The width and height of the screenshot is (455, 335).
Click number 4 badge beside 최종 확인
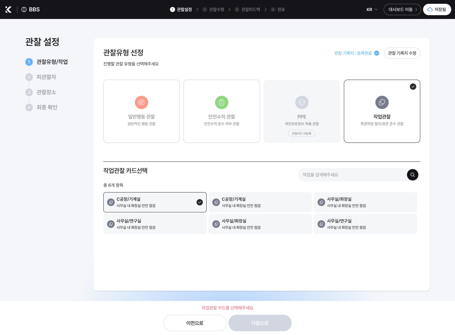coord(29,107)
